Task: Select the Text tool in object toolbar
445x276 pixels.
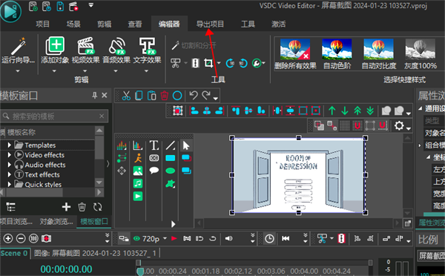Action: point(154,145)
